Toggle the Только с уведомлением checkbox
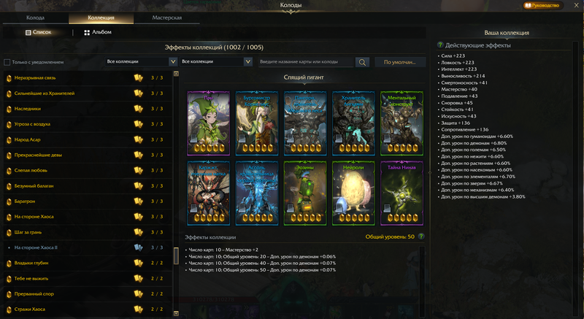 pos(7,62)
